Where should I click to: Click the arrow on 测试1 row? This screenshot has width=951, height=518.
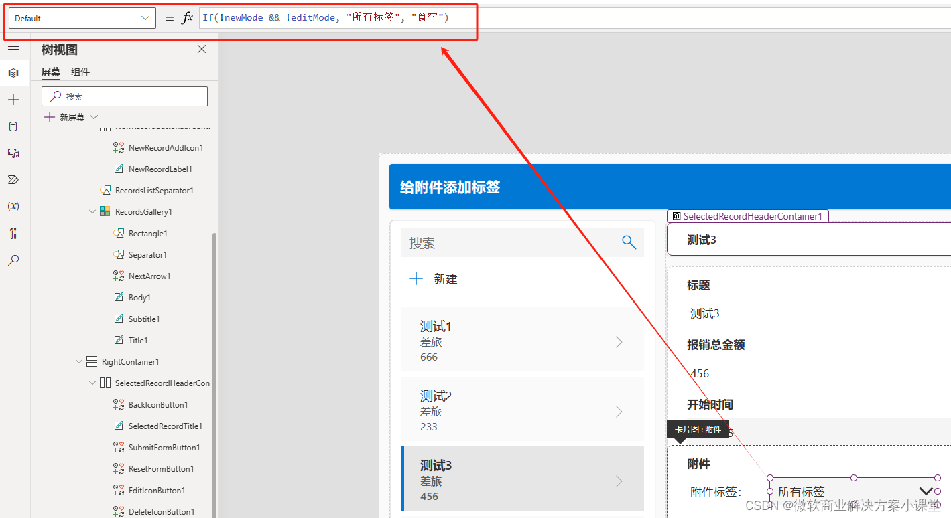[x=619, y=342]
